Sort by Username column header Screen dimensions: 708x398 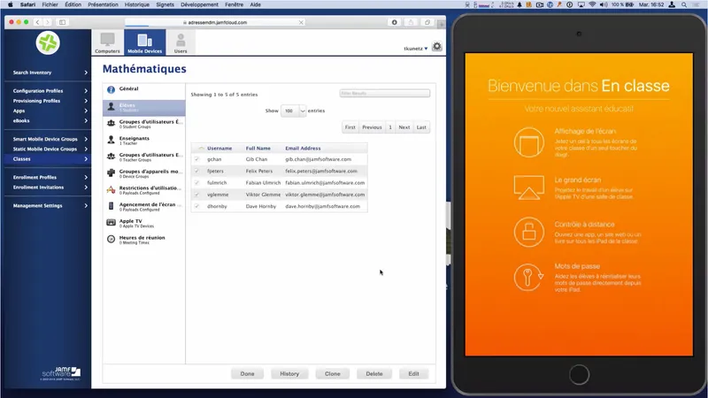219,148
